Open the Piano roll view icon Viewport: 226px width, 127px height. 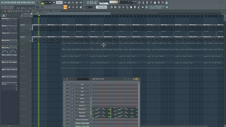coord(115,7)
